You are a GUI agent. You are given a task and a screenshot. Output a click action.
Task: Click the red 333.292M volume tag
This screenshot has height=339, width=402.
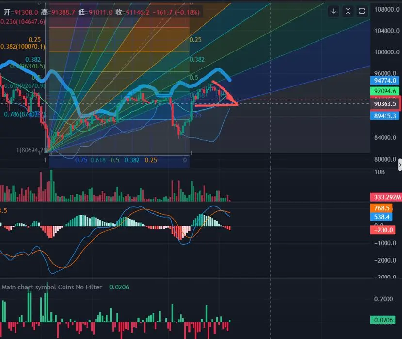pos(386,197)
